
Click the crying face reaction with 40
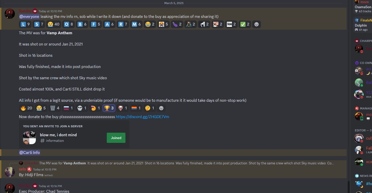point(53,24)
